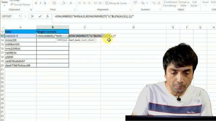The image size is (216, 121).
Task: Open the Fill Color dropdown arrow
Action: pos(67,3)
